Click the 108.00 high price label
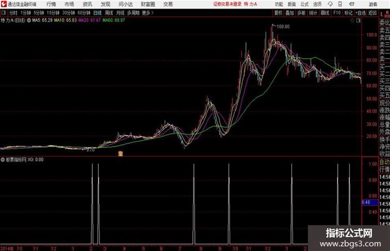Image resolution: width=390 pixels, height=251 pixels. pos(283,26)
